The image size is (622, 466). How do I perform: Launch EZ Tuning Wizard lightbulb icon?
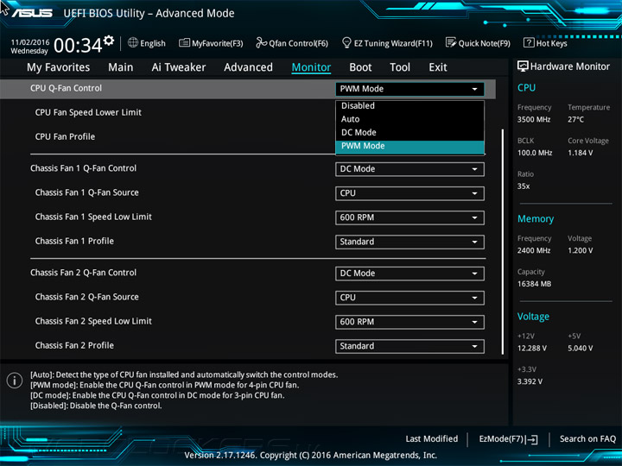[x=346, y=43]
